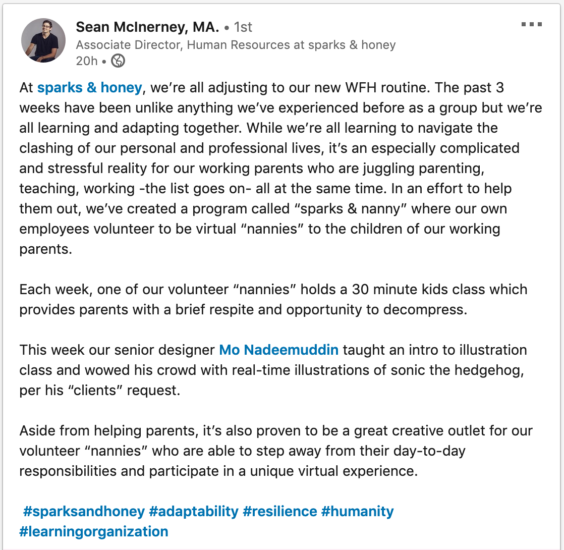Open Sean McInerney, MA. profile name
Viewport: 564px width, 550px height.
(147, 27)
